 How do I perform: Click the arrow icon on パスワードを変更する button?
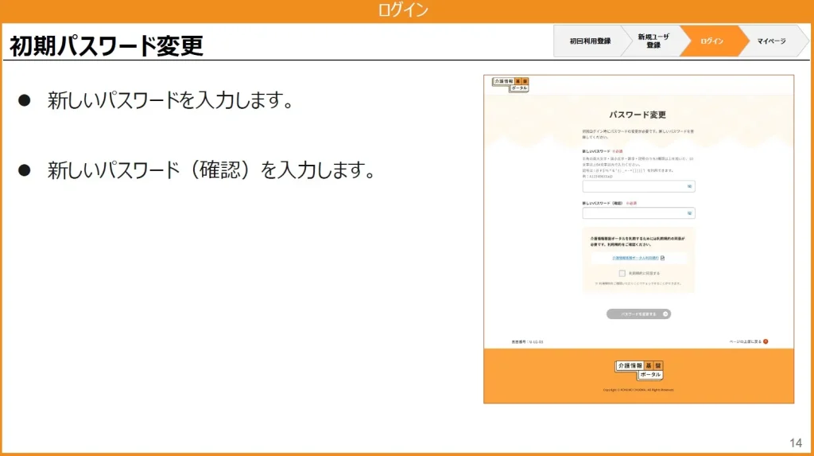pyautogui.click(x=665, y=314)
